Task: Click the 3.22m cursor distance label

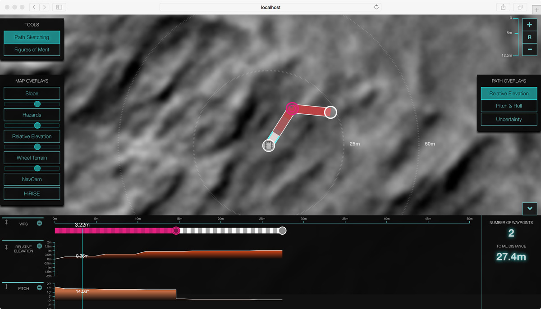Action: [83, 224]
